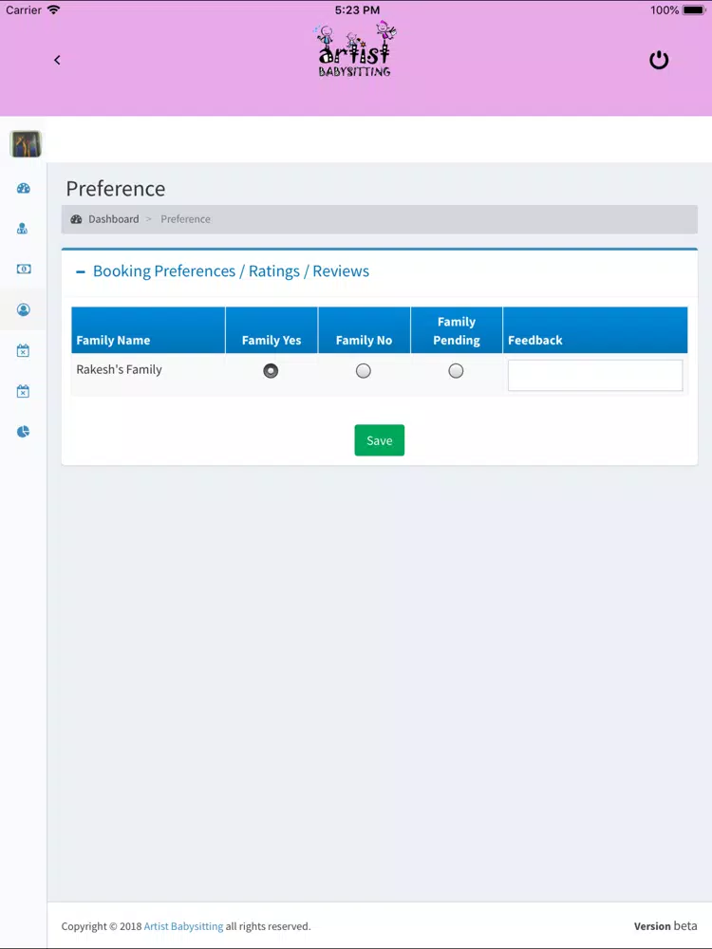This screenshot has height=949, width=712.
Task: Collapse the Booking Preferences section minus icon
Action: 80,271
